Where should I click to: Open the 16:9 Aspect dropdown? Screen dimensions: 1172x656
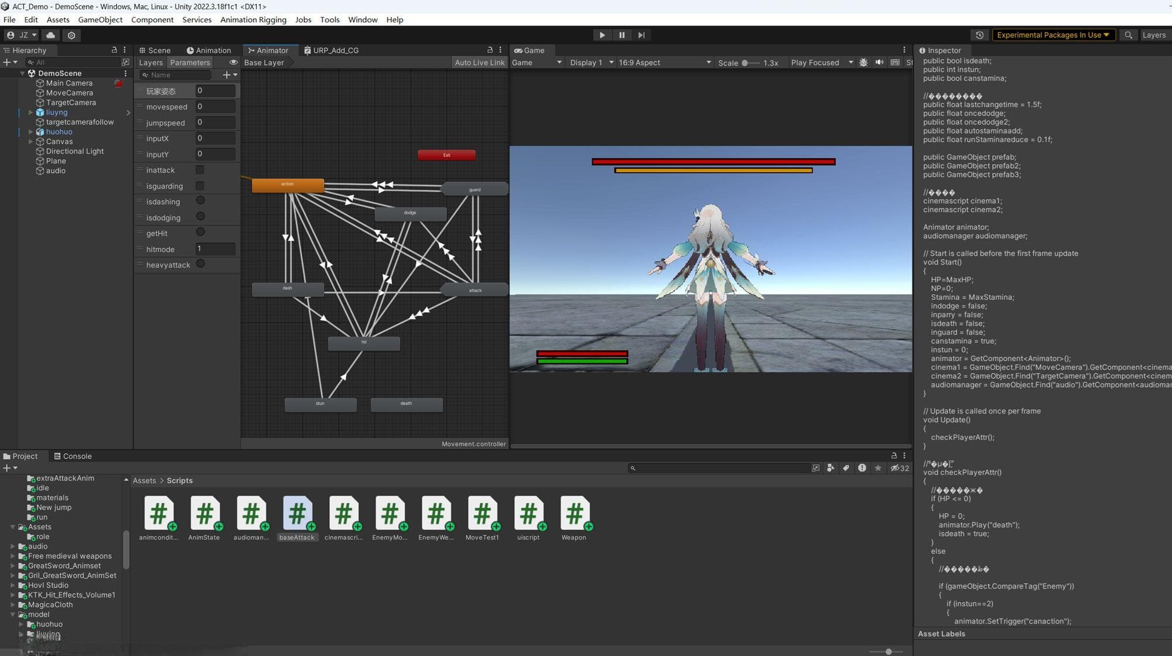click(x=665, y=63)
